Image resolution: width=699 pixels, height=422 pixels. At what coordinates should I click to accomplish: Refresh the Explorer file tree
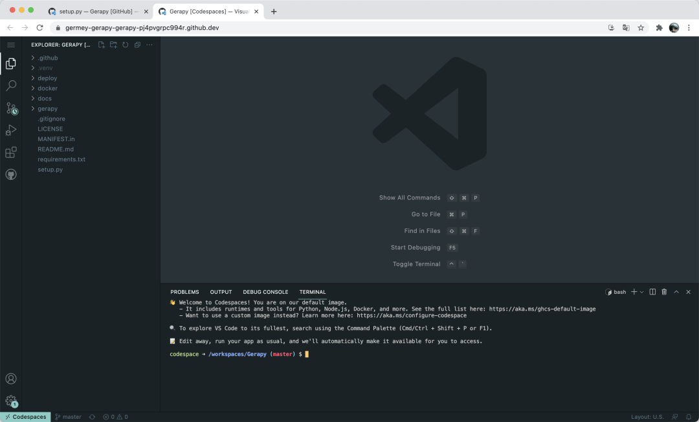125,45
